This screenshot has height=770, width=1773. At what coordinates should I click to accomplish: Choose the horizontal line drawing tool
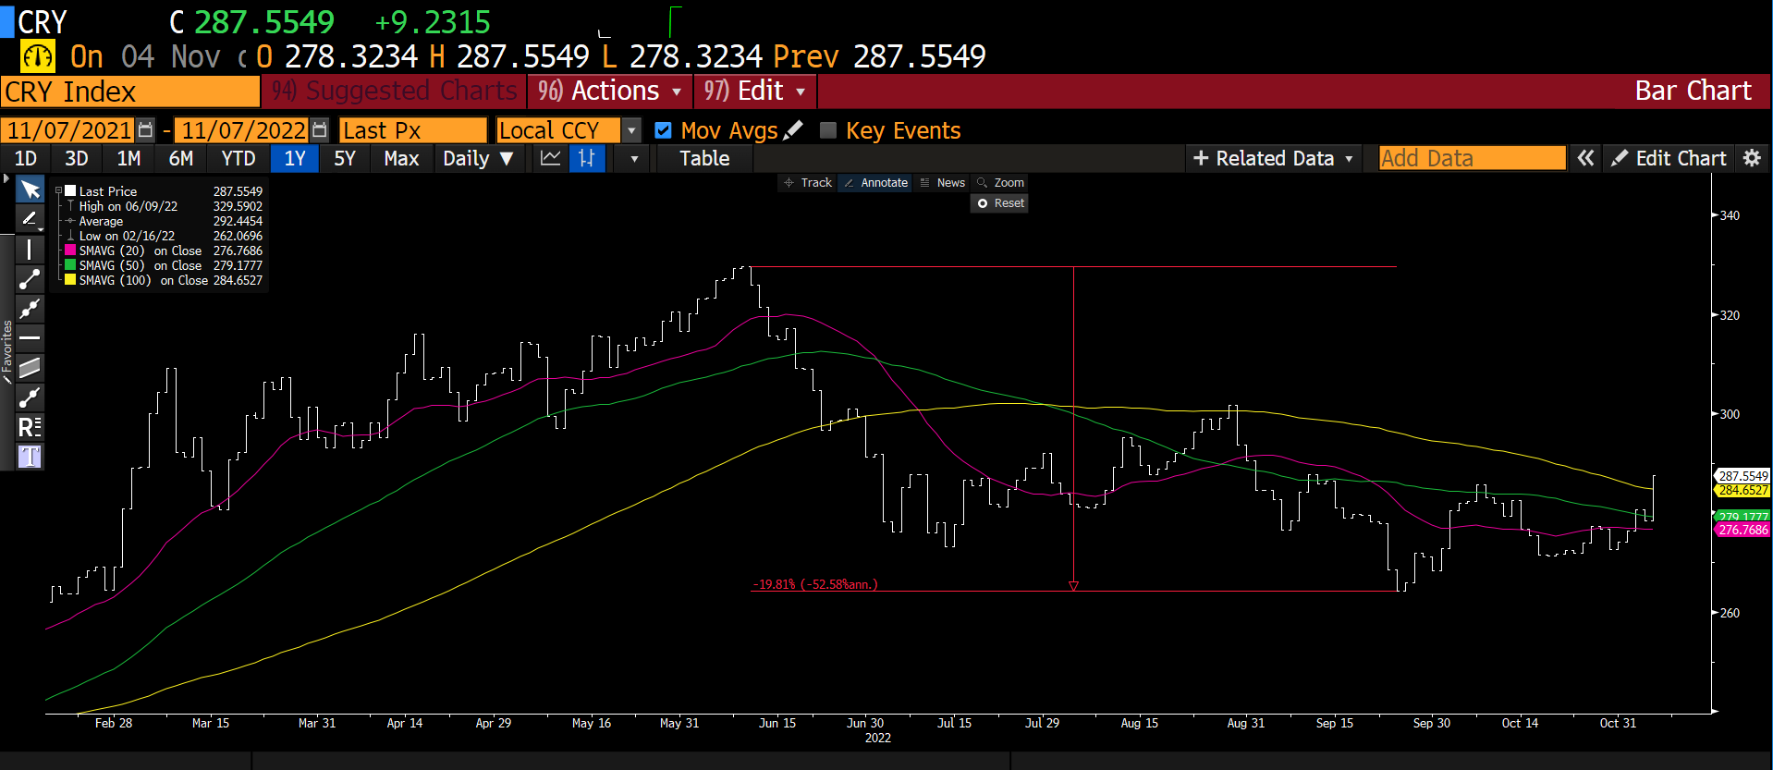point(30,337)
